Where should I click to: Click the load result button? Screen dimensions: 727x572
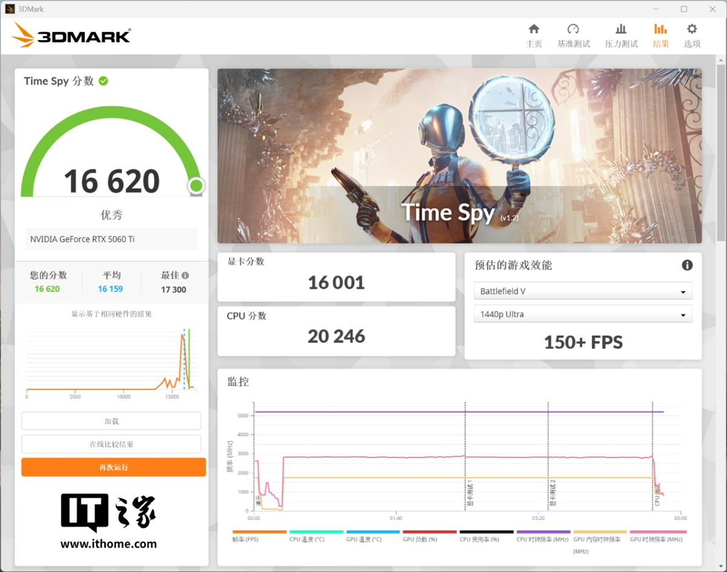point(111,421)
